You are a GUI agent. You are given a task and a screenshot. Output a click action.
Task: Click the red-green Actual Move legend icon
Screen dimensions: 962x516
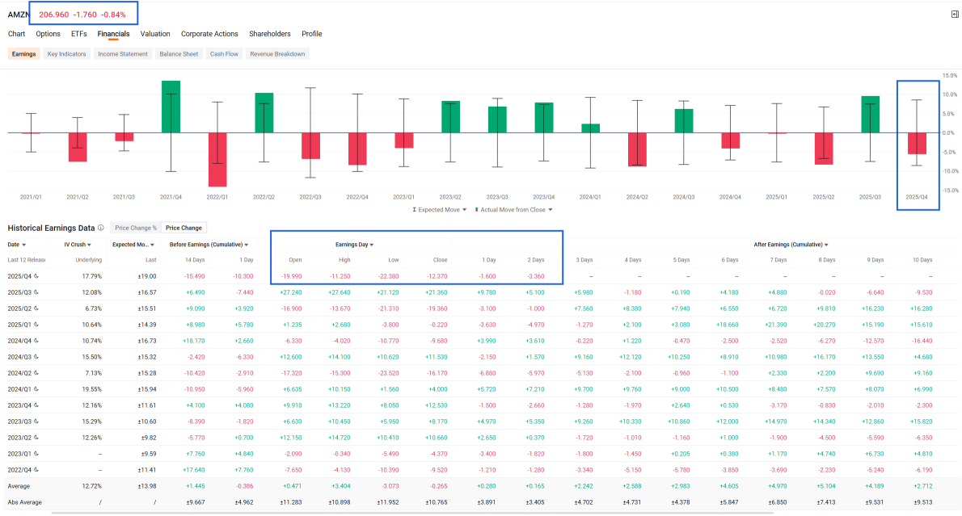click(x=476, y=210)
